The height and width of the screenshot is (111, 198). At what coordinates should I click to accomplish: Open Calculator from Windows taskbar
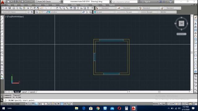[127, 108]
